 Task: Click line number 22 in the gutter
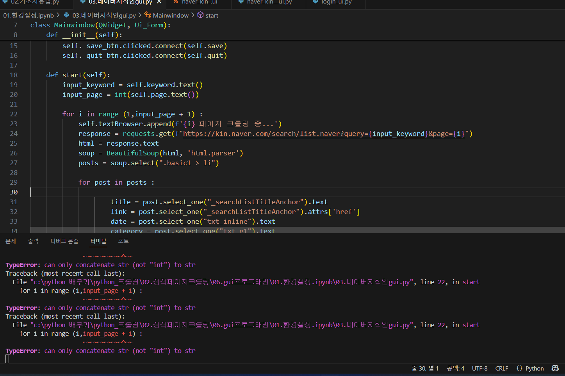(14, 114)
